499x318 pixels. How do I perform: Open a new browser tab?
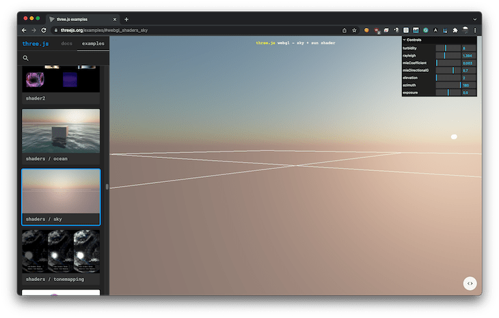click(x=126, y=19)
